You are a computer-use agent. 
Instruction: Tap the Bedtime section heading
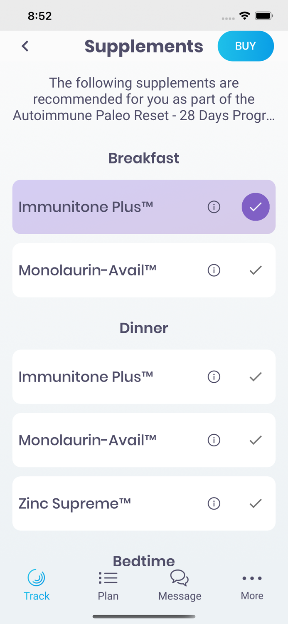144,561
